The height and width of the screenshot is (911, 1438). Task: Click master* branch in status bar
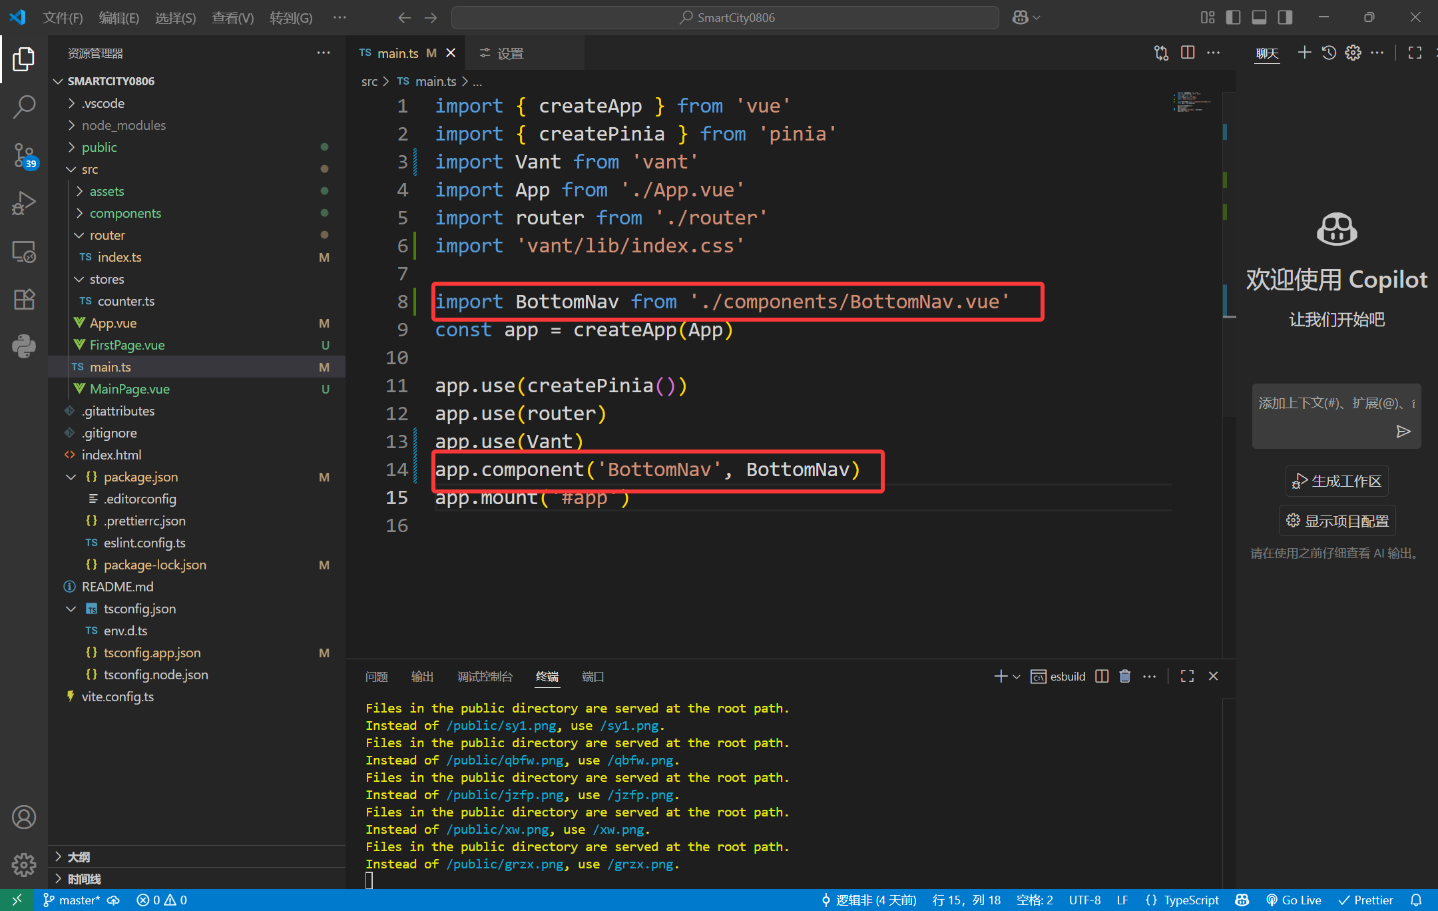[x=71, y=900]
